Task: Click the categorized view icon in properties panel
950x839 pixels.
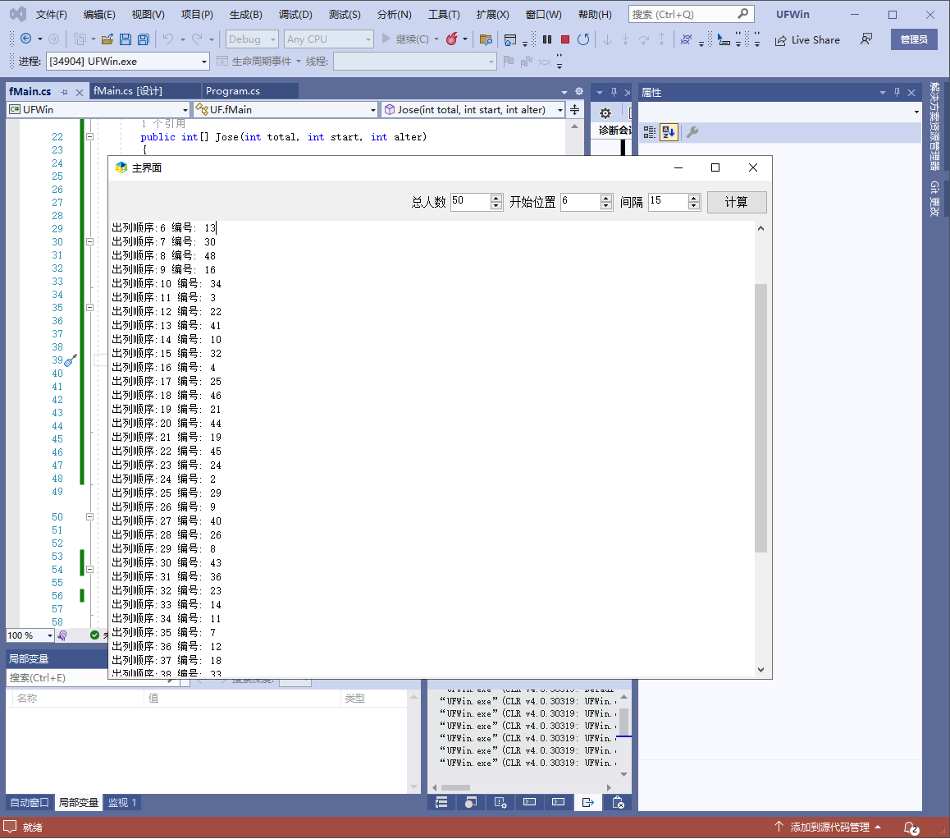Action: pyautogui.click(x=650, y=132)
